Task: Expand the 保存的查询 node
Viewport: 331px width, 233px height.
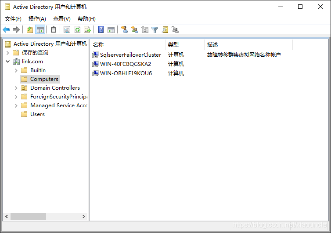Action: point(8,53)
